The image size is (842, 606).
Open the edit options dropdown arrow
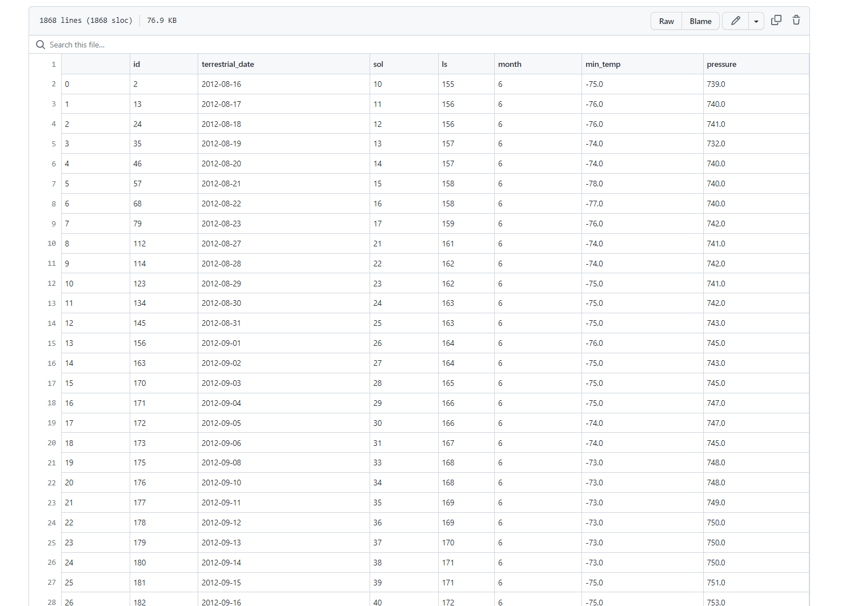[x=756, y=21]
